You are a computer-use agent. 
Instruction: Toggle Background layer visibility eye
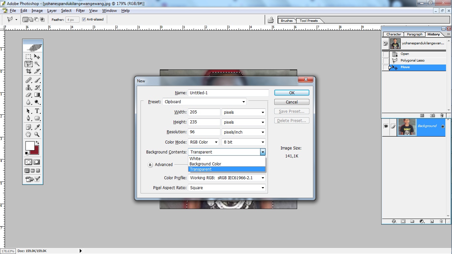point(386,126)
